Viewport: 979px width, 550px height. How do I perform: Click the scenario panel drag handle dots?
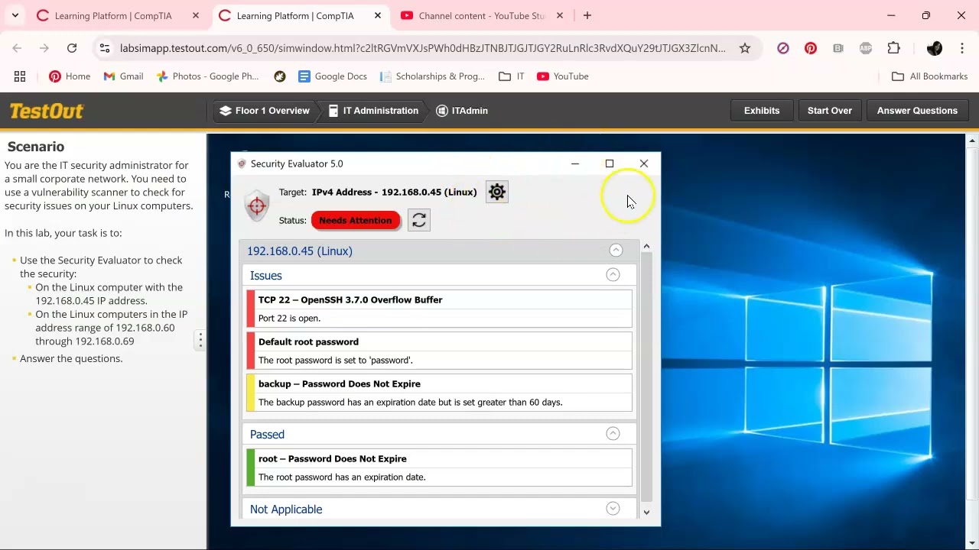200,340
